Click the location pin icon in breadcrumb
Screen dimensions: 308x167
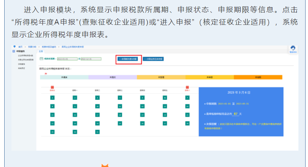point(14,47)
